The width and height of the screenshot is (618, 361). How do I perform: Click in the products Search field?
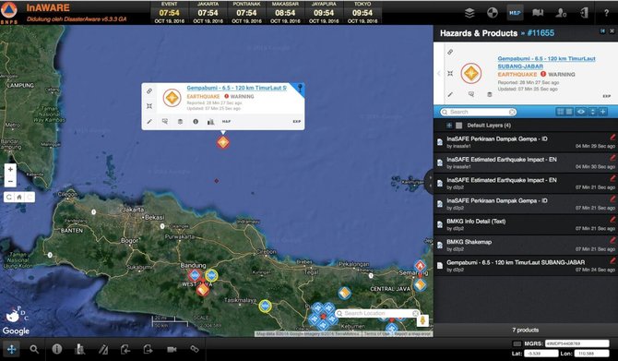(479, 112)
